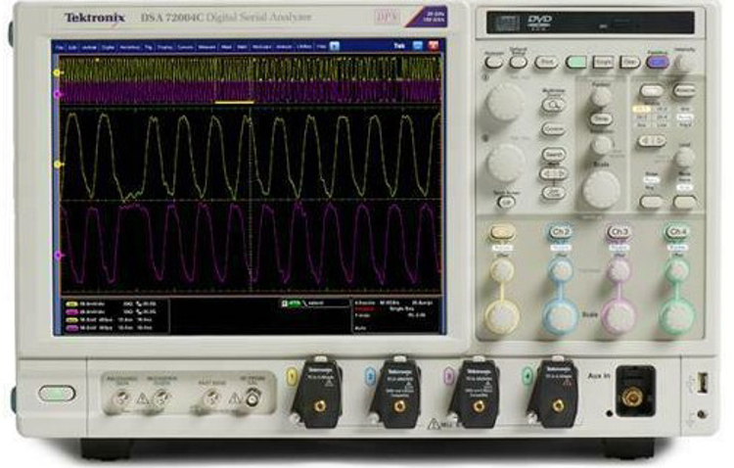The image size is (734, 468).
Task: Toggle the Ch3 channel button
Action: coord(618,232)
